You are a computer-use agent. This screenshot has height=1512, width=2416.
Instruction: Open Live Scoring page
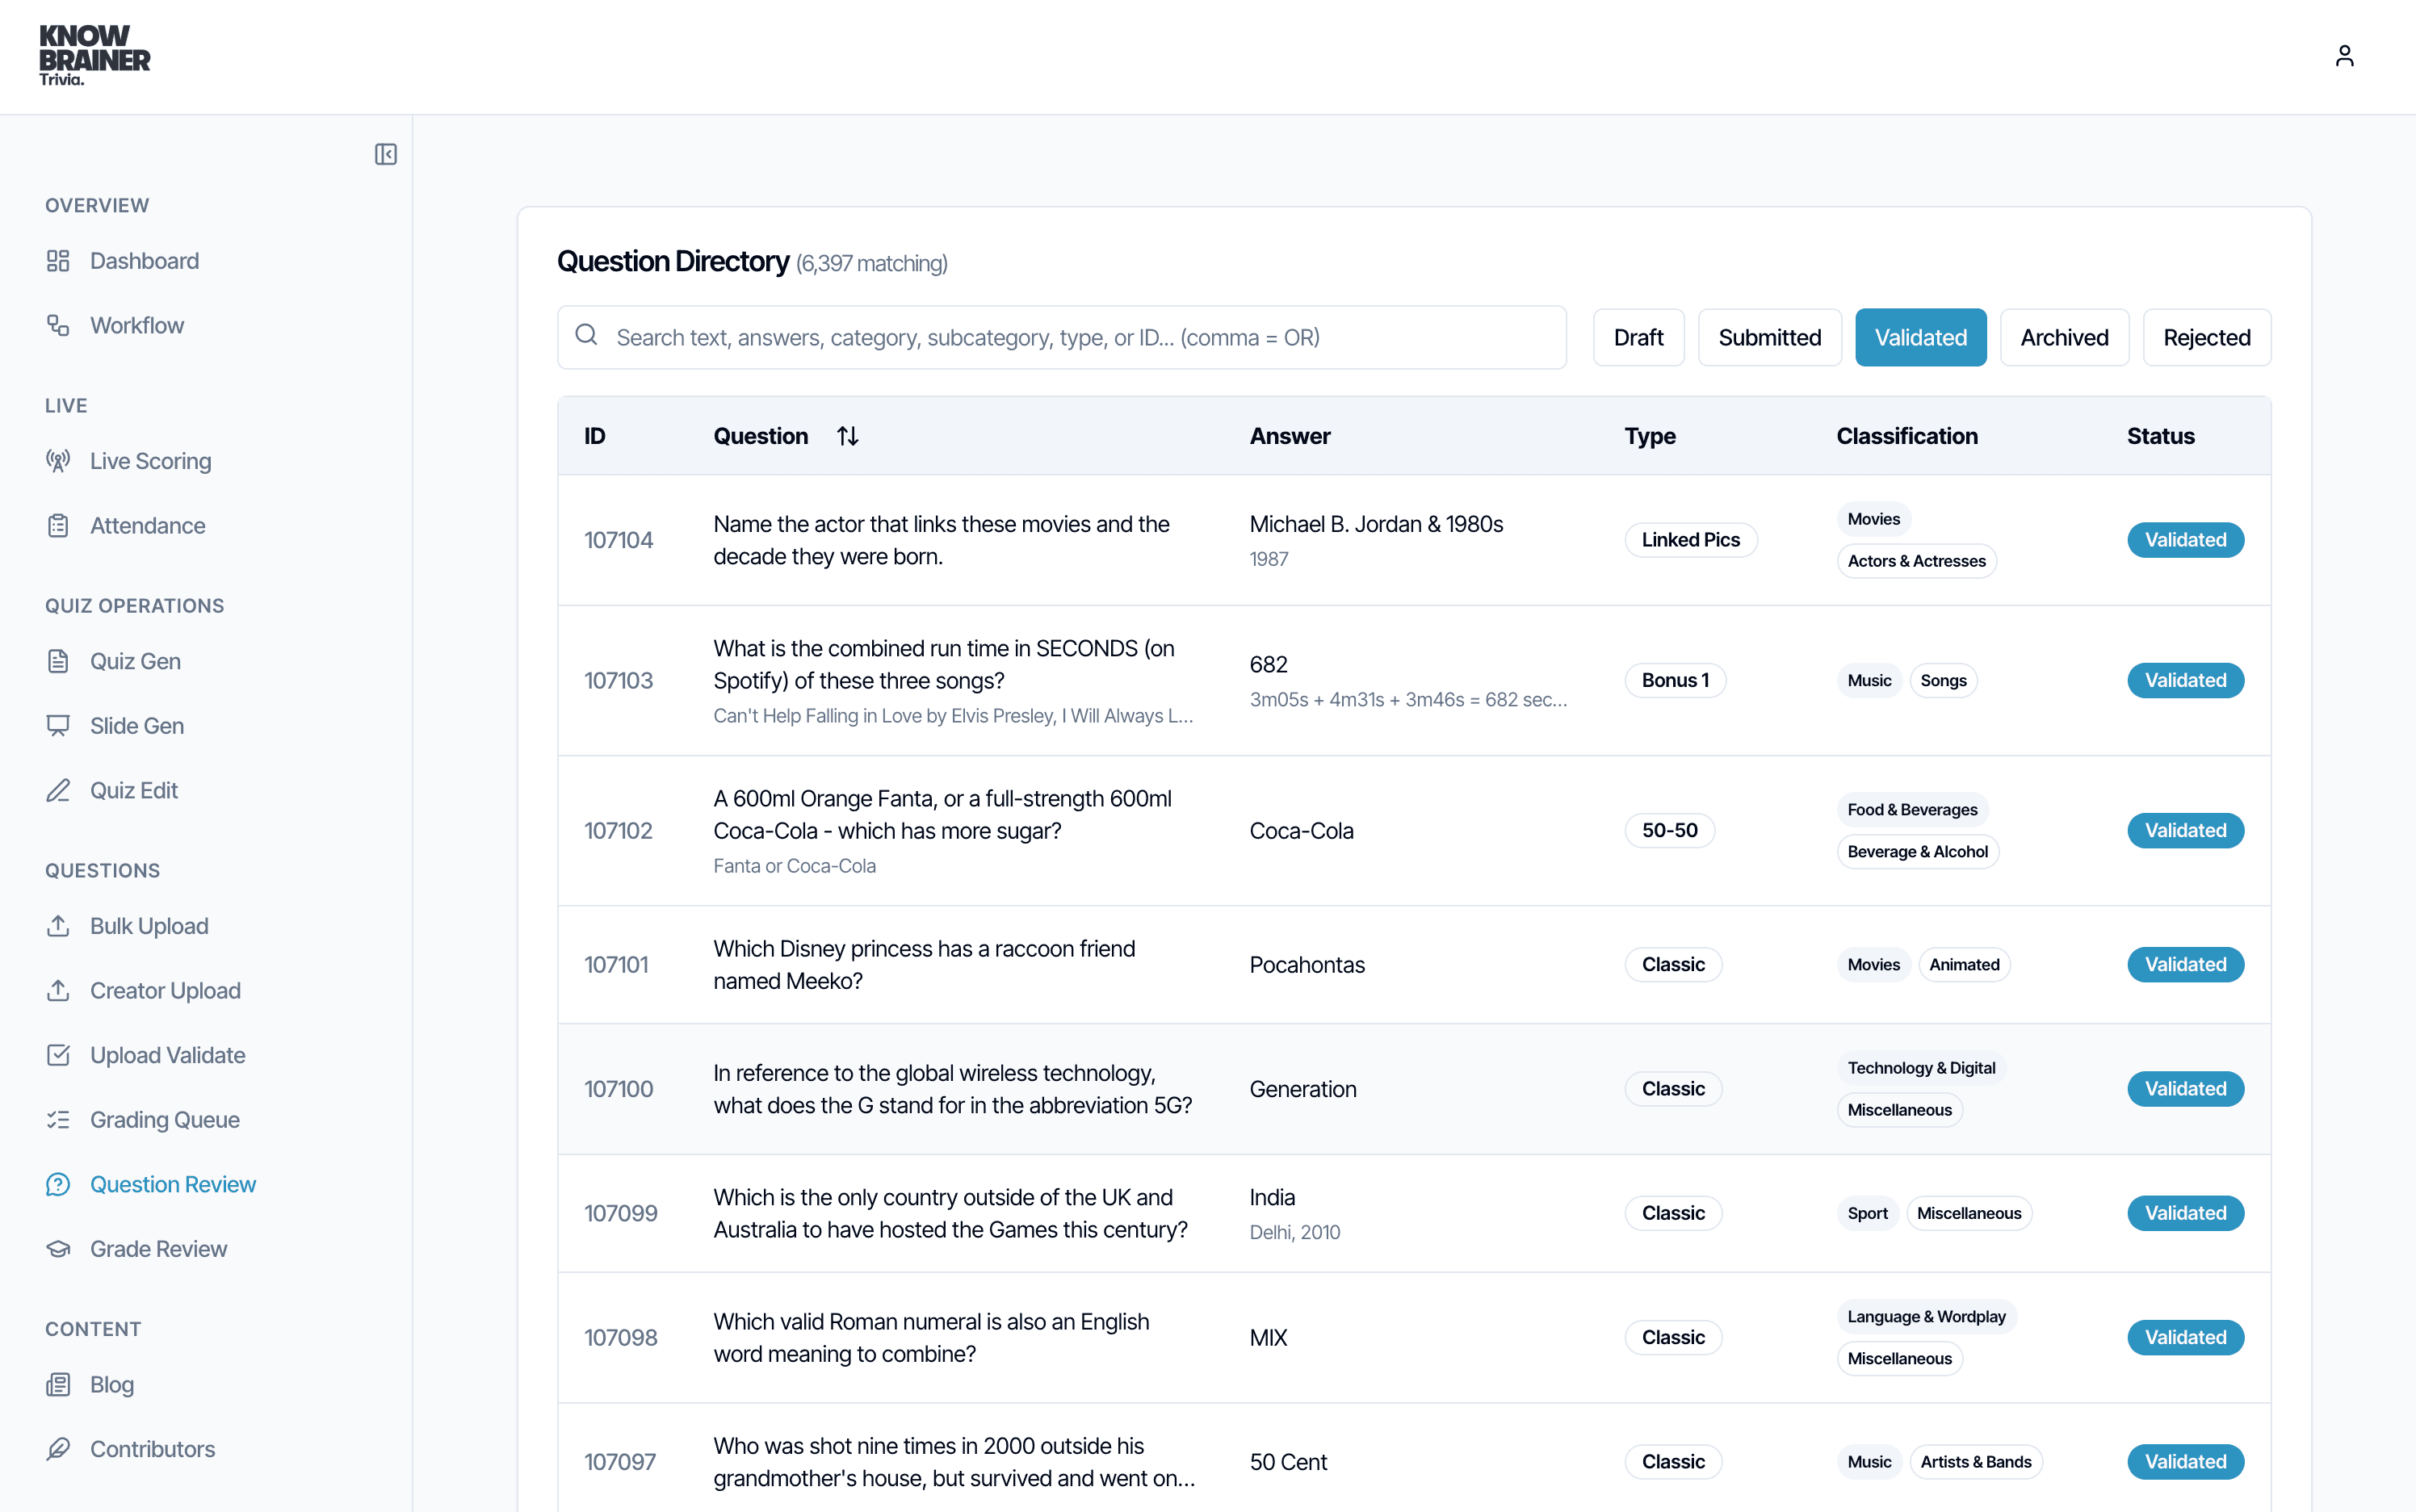coord(150,461)
